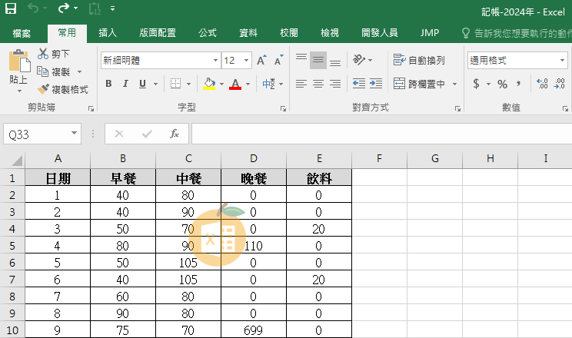Viewport: 572px width, 338px height.
Task: Click the Center align text icon
Action: (318, 84)
